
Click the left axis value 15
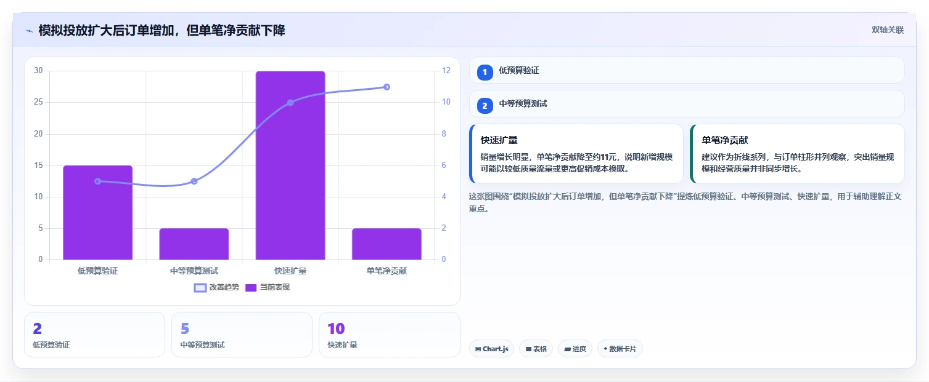pos(38,165)
